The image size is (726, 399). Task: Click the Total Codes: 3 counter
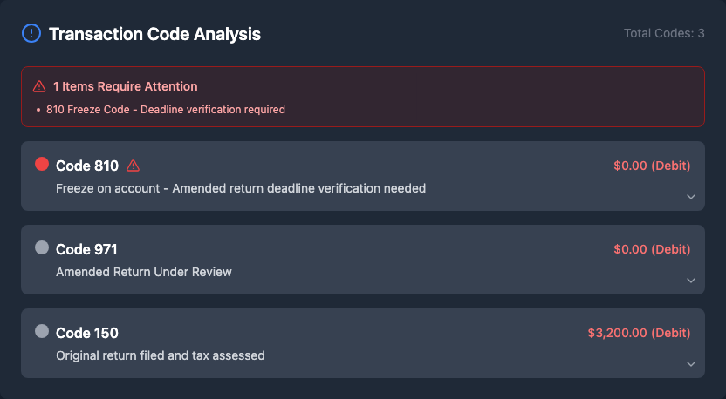click(664, 34)
